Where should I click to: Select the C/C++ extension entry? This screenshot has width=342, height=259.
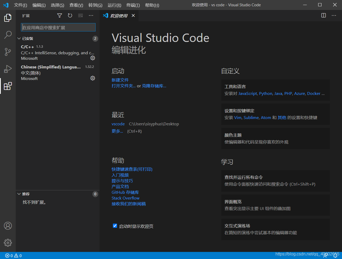[58, 52]
